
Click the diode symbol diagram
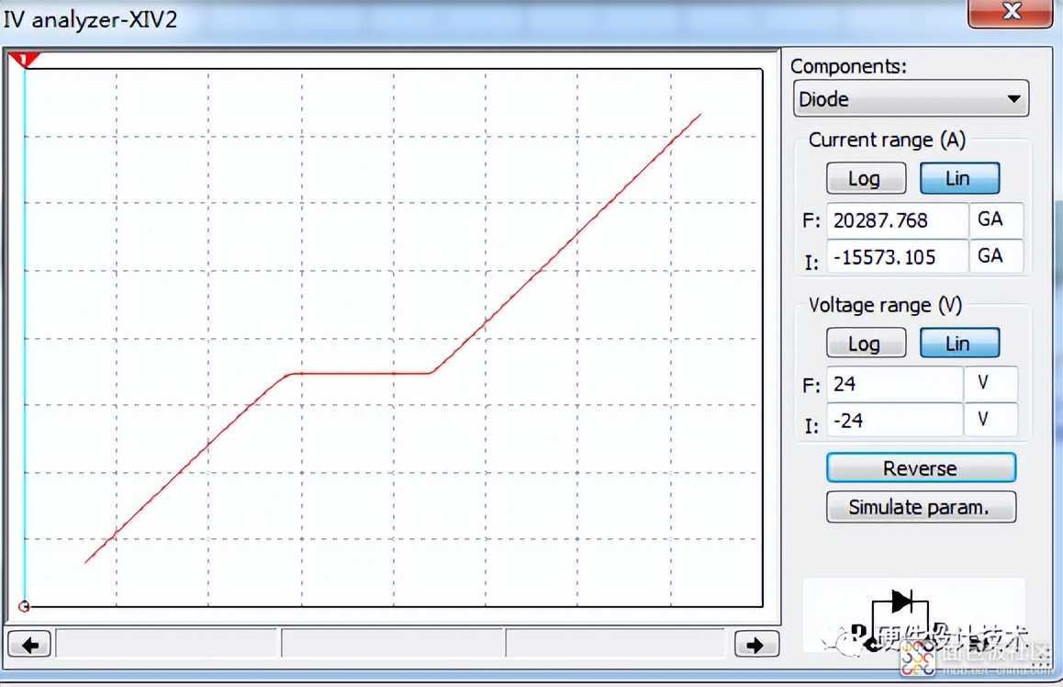click(x=901, y=604)
